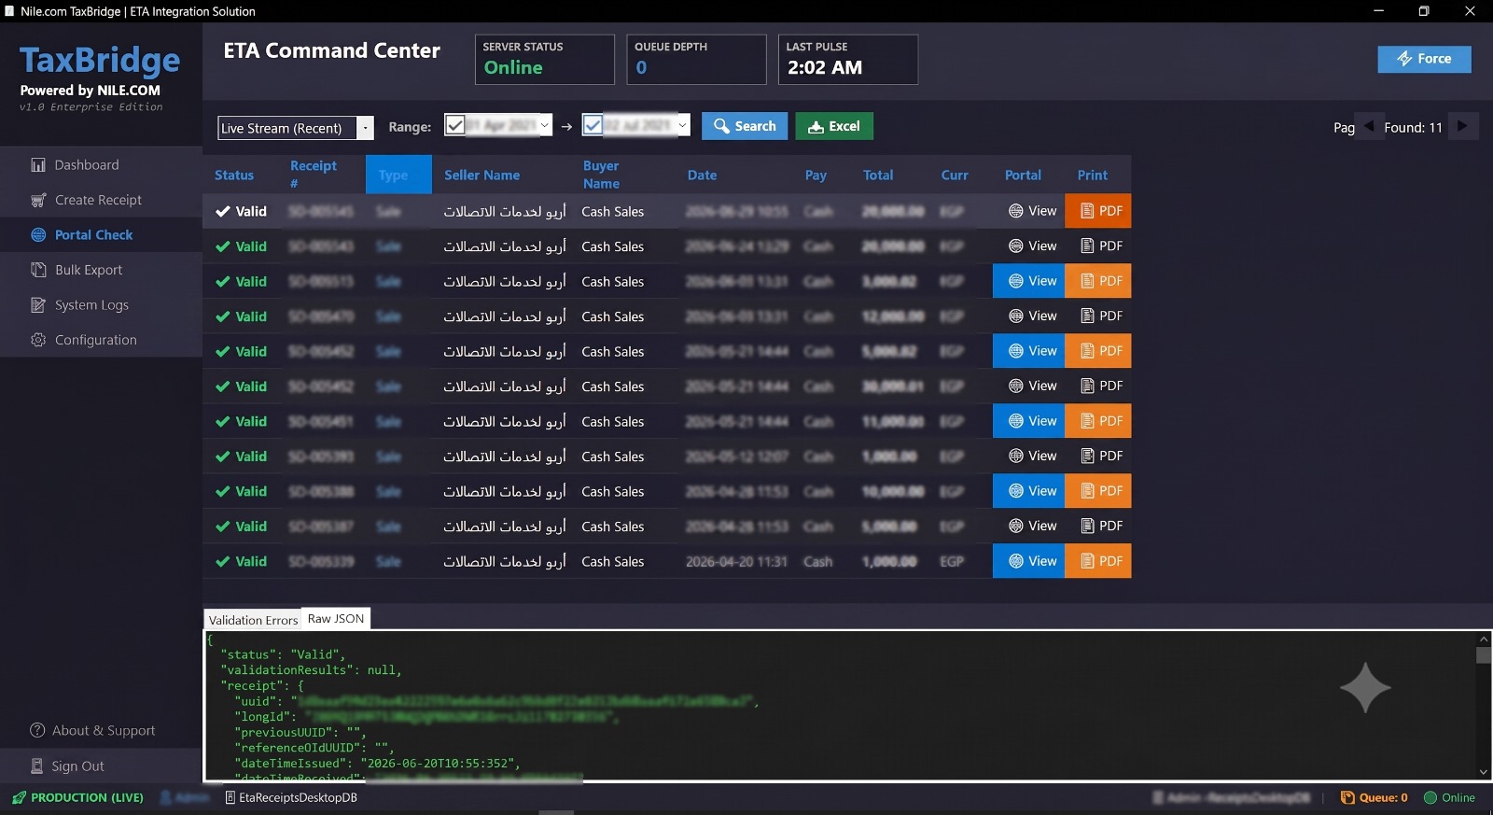Click the Queue: 0 status bar icon
1493x815 pixels.
click(1347, 797)
